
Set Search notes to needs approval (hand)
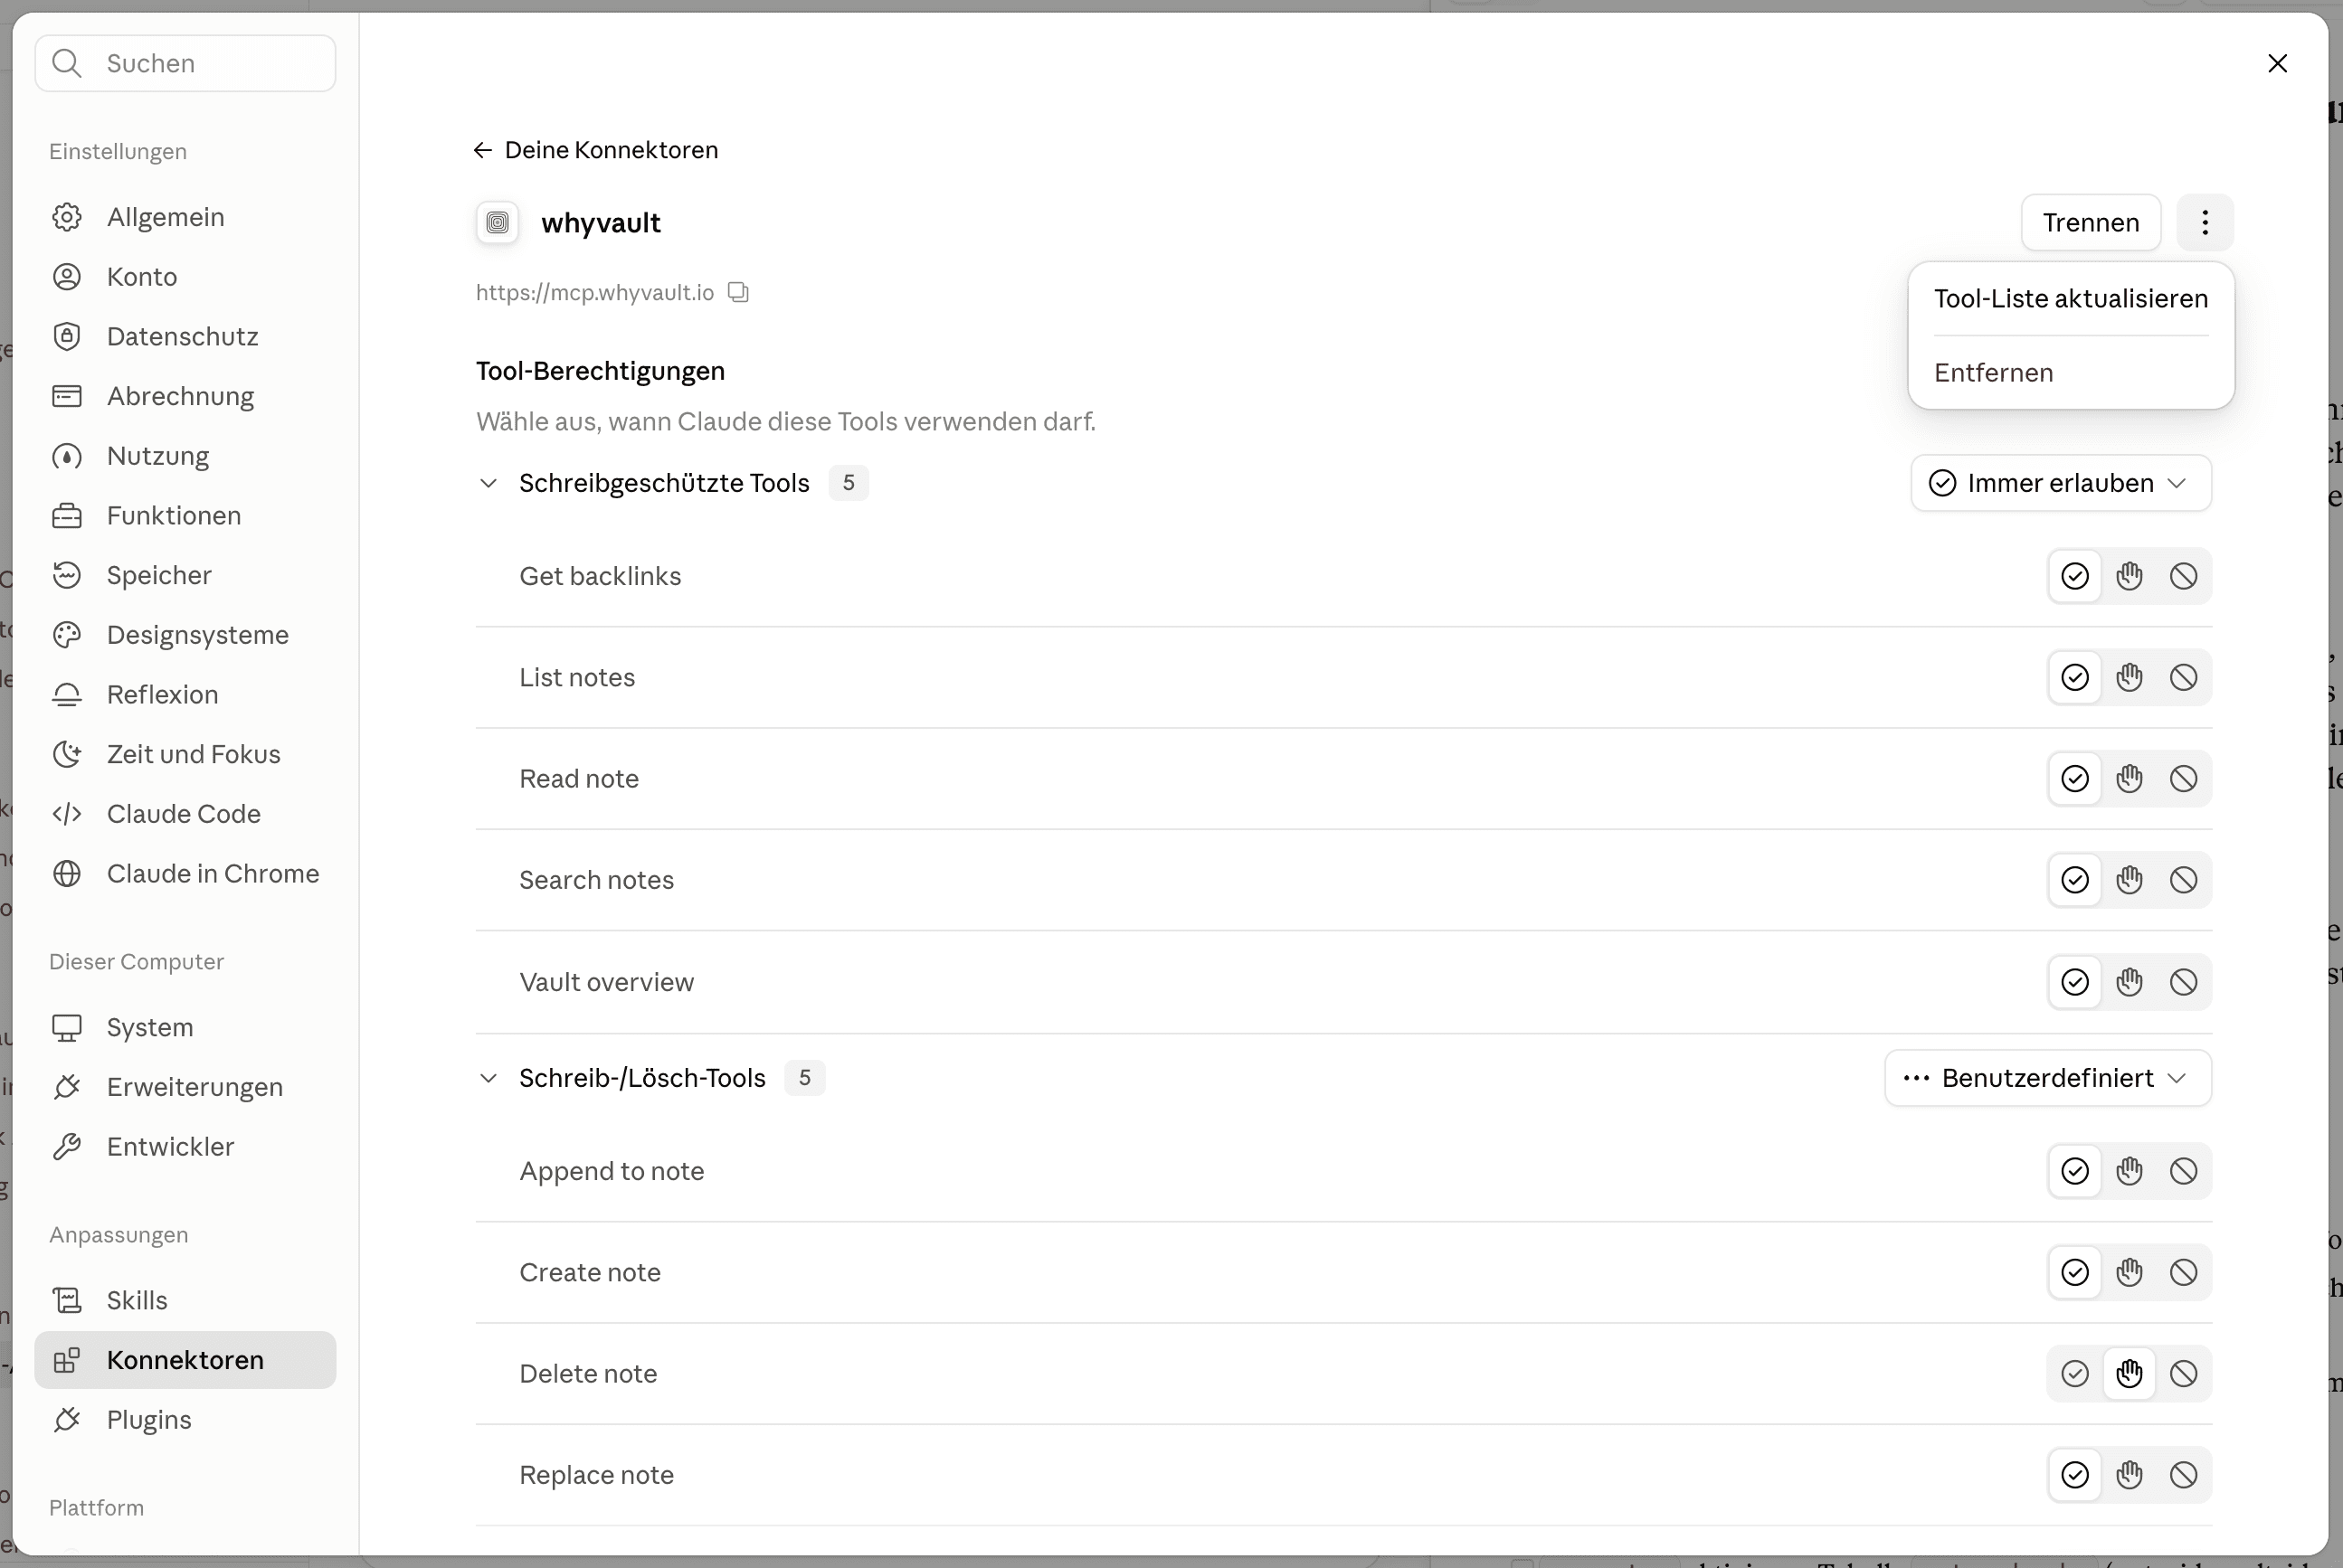point(2129,880)
